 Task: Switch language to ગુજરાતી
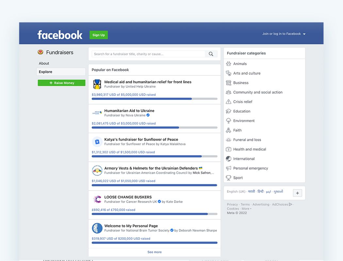pos(278,191)
